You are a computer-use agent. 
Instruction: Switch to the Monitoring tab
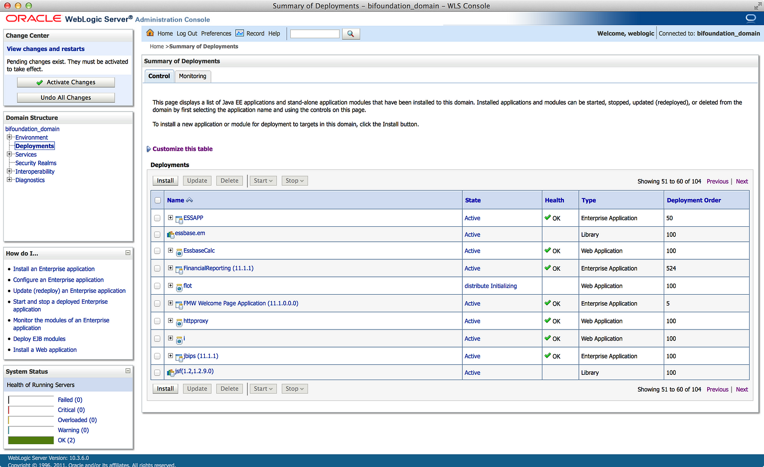click(x=192, y=76)
